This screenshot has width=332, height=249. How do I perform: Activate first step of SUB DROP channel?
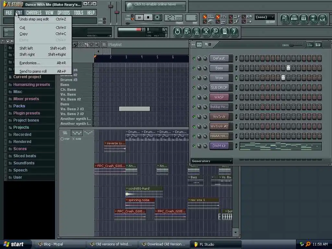click(242, 88)
